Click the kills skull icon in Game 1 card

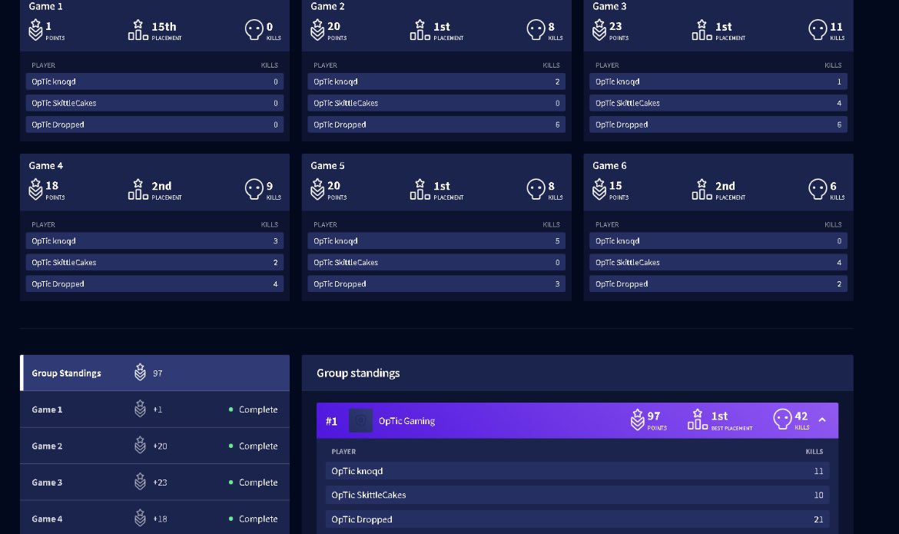pos(254,29)
